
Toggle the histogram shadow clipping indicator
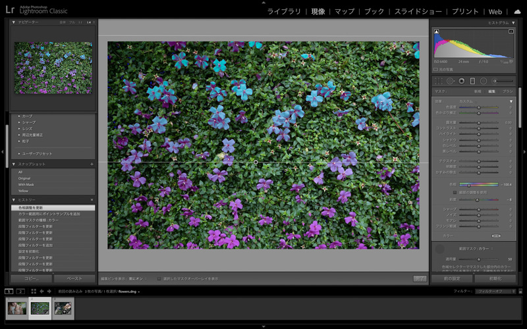point(437,32)
